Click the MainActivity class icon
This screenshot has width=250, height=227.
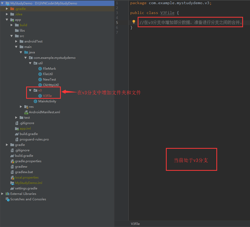click(35, 101)
